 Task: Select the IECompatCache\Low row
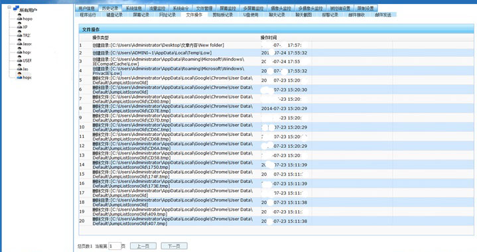tap(276, 62)
